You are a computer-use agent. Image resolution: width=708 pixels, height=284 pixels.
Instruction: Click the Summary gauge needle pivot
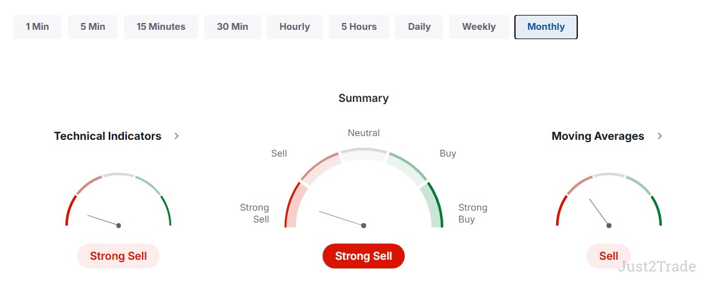(x=364, y=226)
